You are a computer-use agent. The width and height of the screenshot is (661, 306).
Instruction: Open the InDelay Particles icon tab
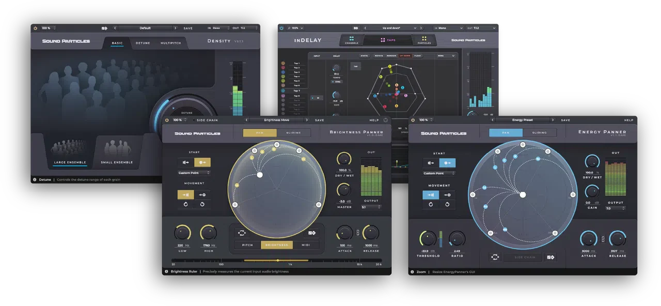point(424,39)
